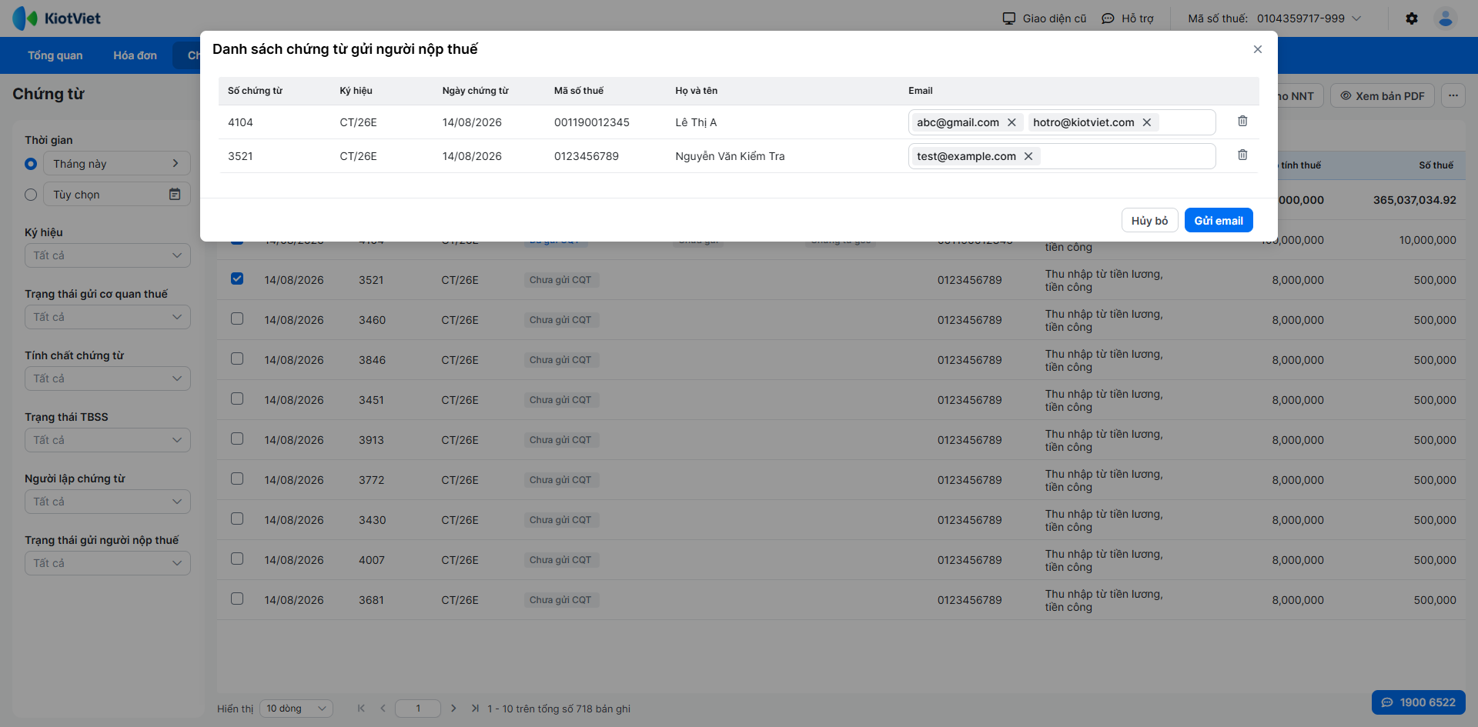Remove hotro@kiotviet.com email tag
The height and width of the screenshot is (727, 1478).
[x=1146, y=122]
